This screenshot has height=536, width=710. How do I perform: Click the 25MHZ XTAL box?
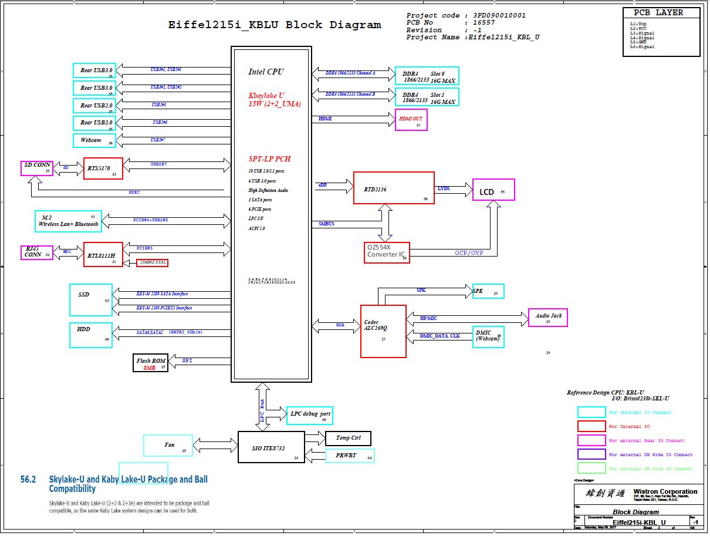tap(152, 263)
